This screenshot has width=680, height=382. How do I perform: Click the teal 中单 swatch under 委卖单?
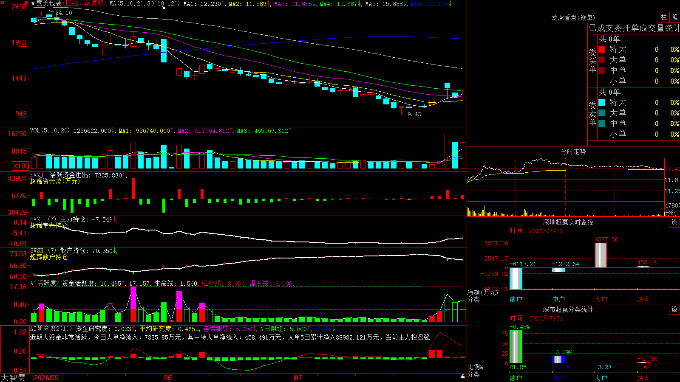[602, 123]
